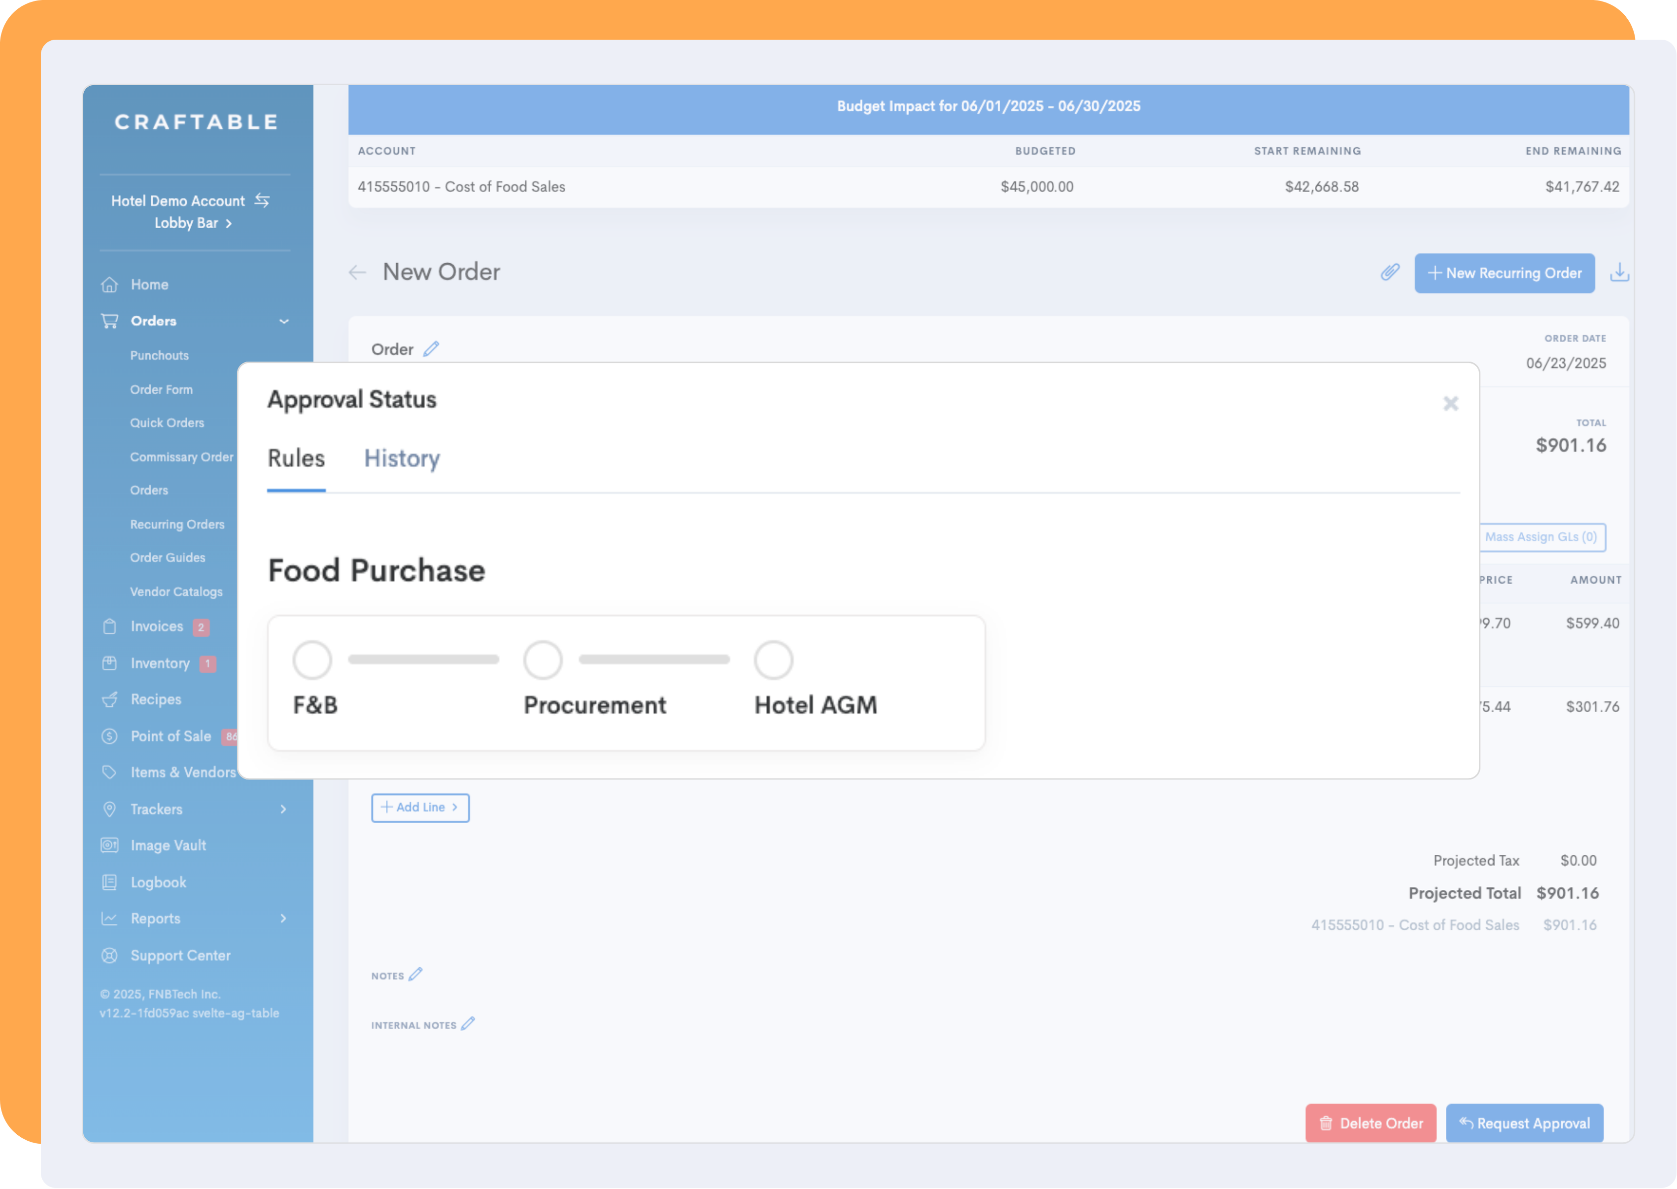Click the Reports chart icon
This screenshot has height=1189, width=1677.
point(109,919)
